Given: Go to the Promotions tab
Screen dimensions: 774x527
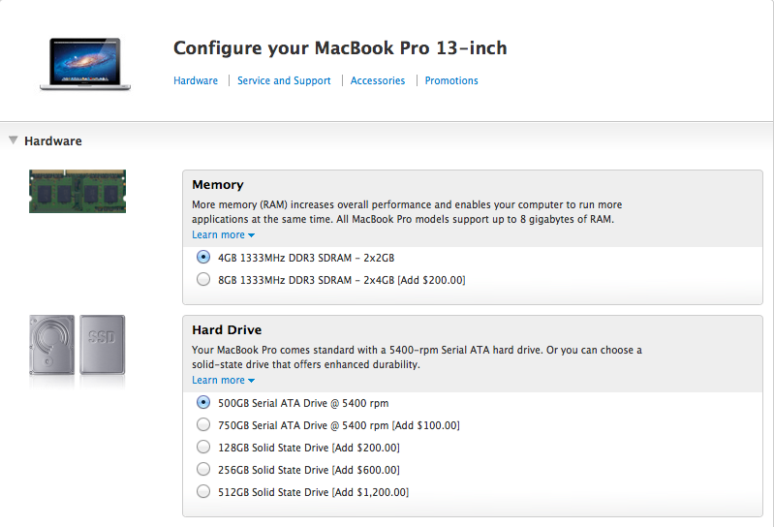Looking at the screenshot, I should pyautogui.click(x=451, y=80).
